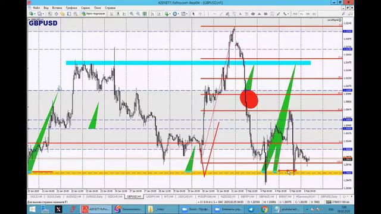The width and height of the screenshot is (381, 214).
Task: Select the crosshair tool
Action: [x=200, y=14]
